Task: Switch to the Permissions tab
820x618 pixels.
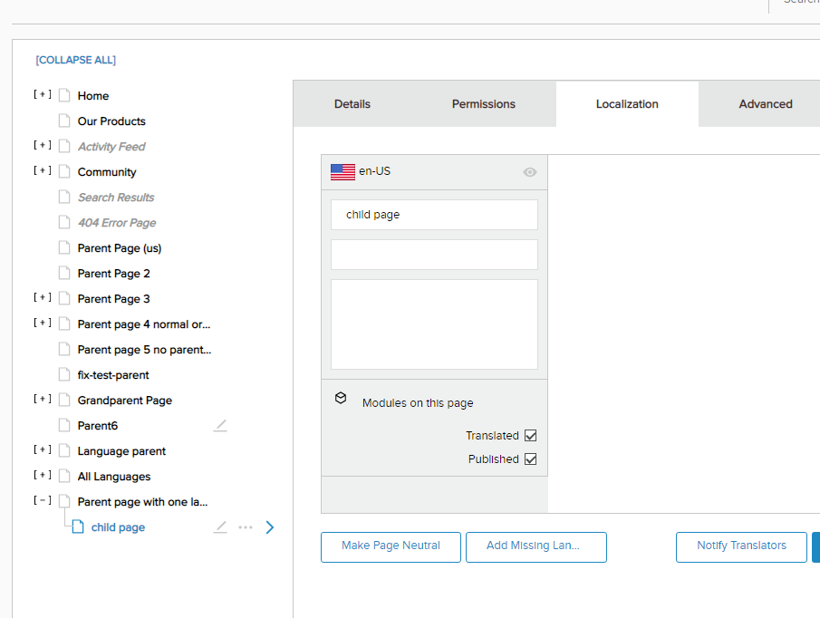Action: coord(483,103)
